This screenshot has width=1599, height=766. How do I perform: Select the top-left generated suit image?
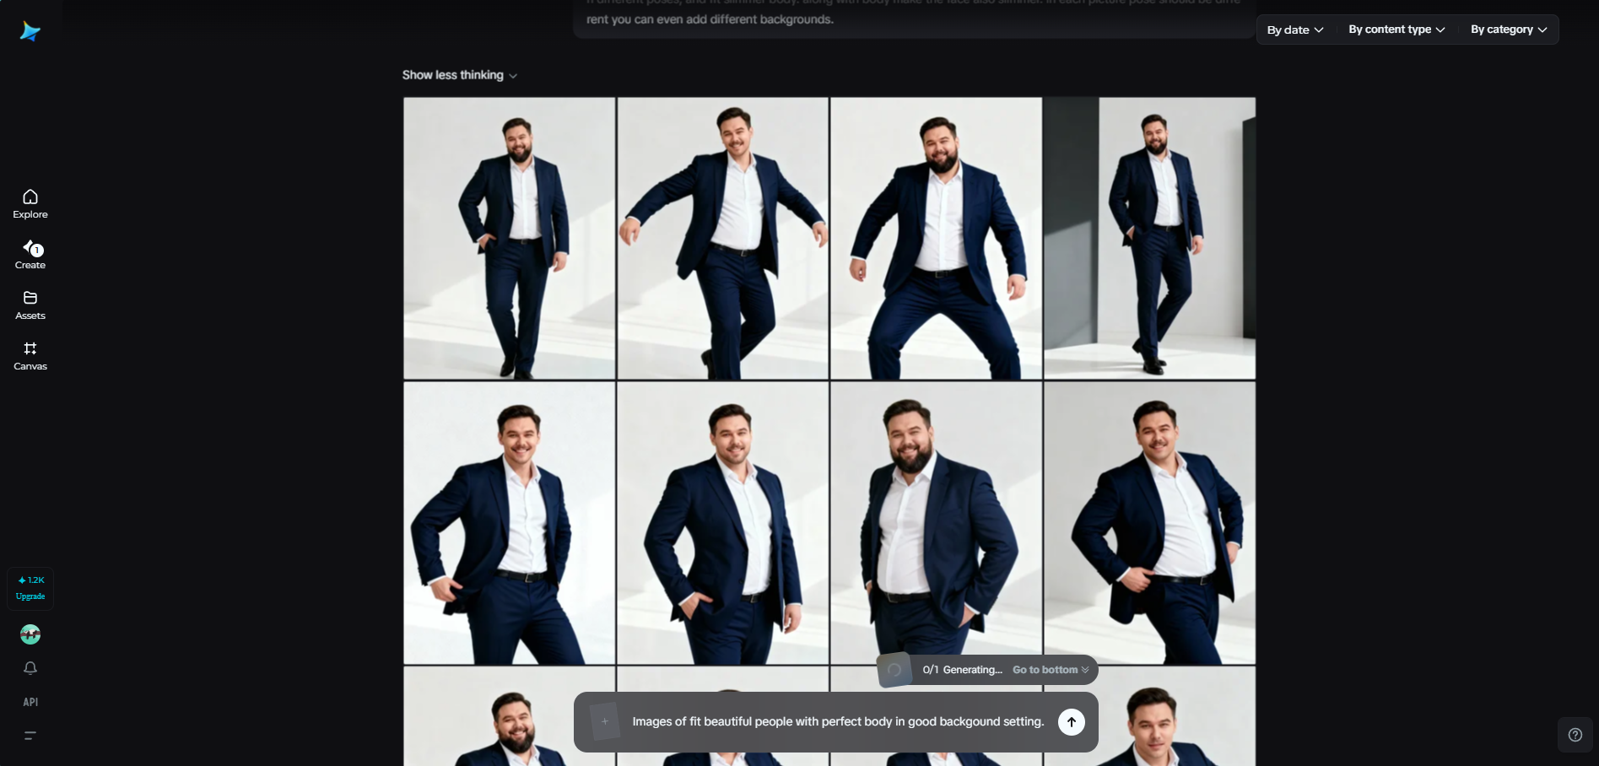pyautogui.click(x=508, y=237)
